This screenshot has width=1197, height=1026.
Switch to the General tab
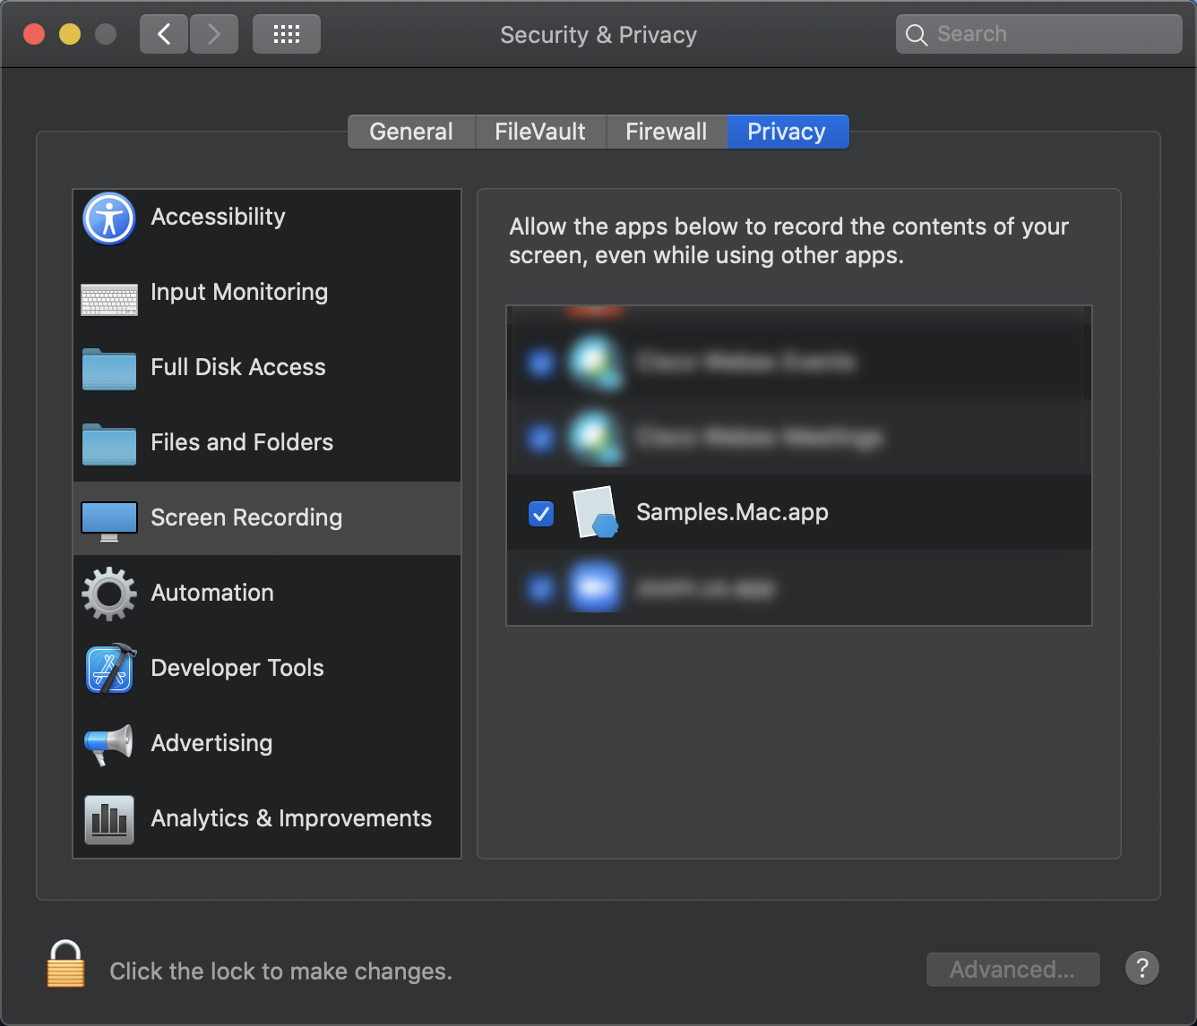pyautogui.click(x=411, y=132)
